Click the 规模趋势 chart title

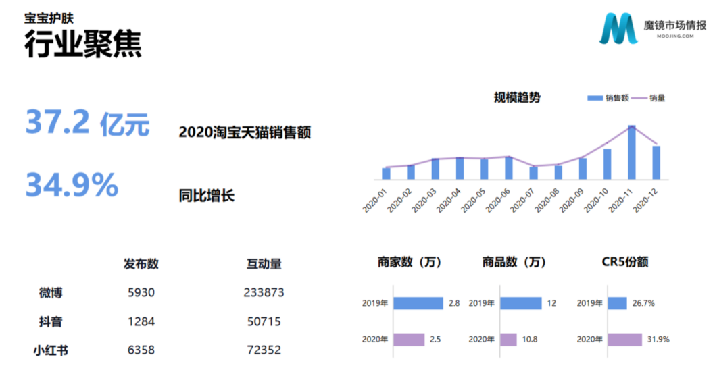517,97
